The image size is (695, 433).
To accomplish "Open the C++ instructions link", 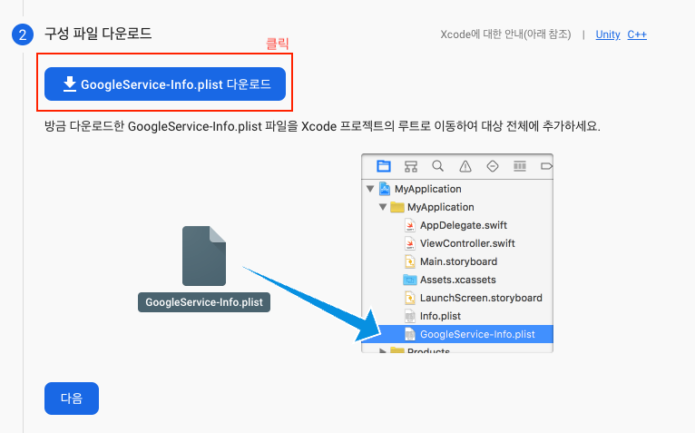I will pos(637,34).
